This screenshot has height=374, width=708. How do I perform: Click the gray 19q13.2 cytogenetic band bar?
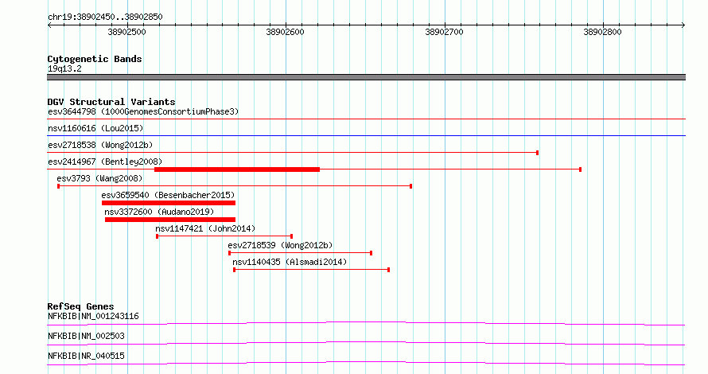click(366, 77)
